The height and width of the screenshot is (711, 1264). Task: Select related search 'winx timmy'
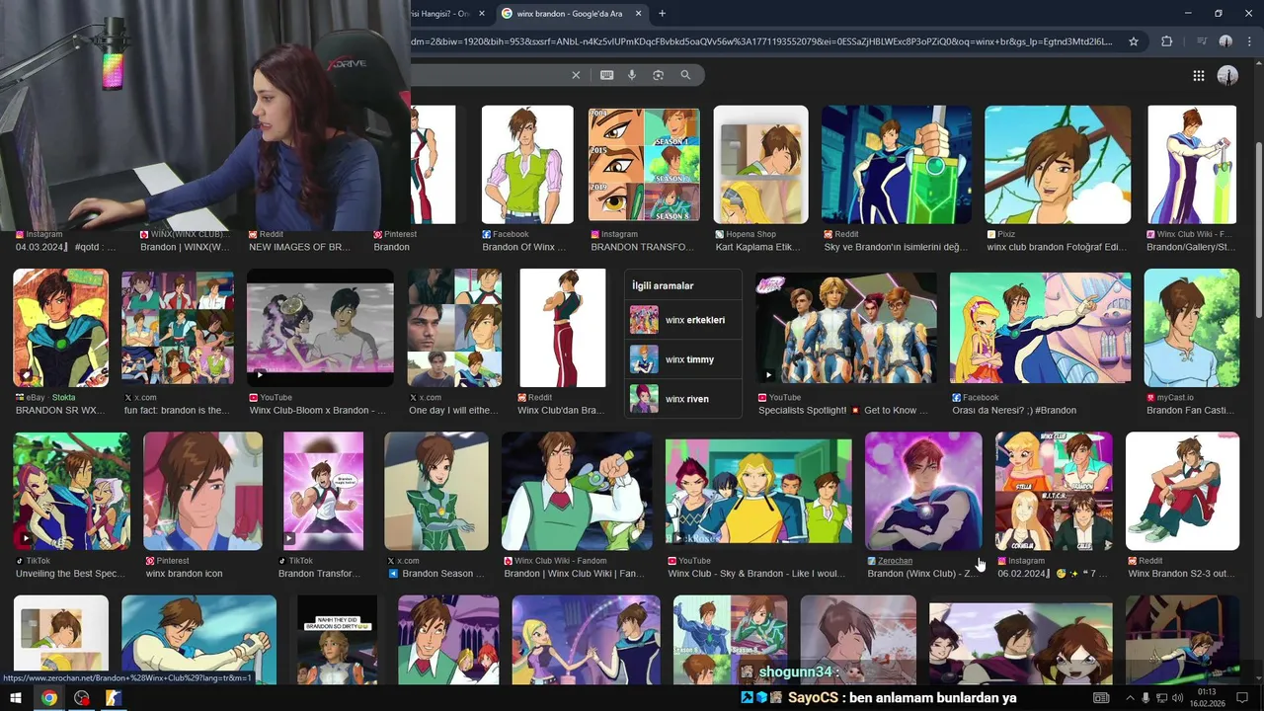point(684,359)
